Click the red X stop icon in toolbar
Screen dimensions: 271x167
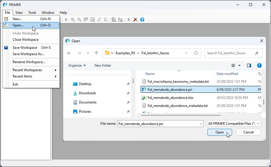point(135,20)
